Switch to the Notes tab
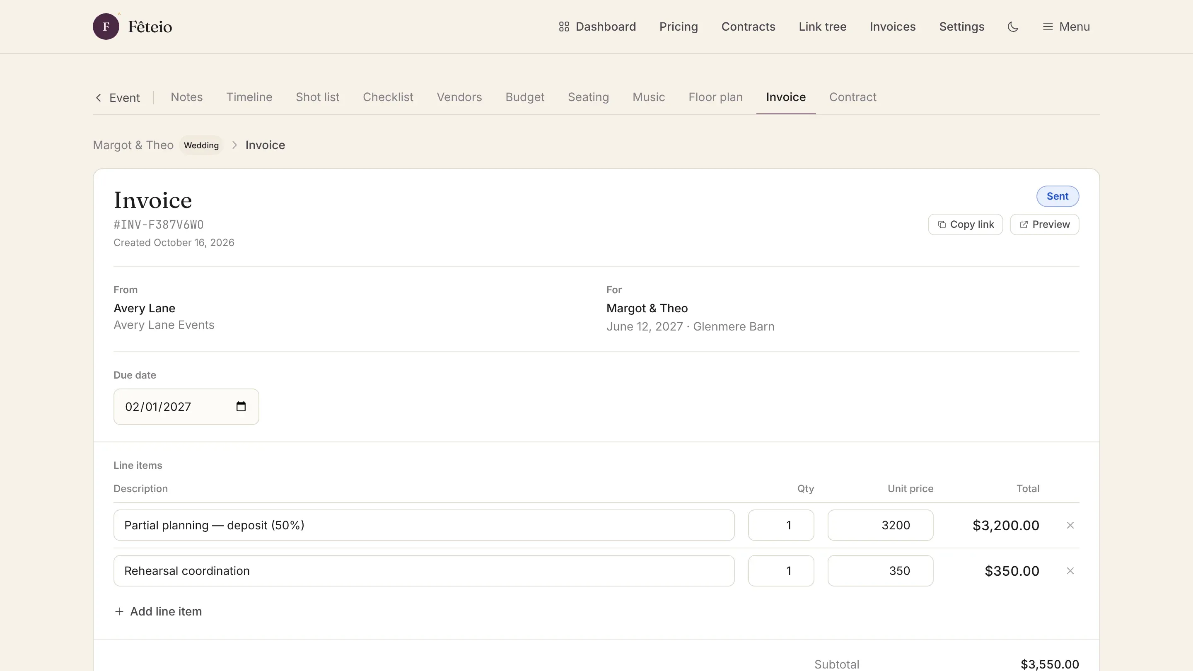Screen dimensions: 1193x671 coord(187,97)
